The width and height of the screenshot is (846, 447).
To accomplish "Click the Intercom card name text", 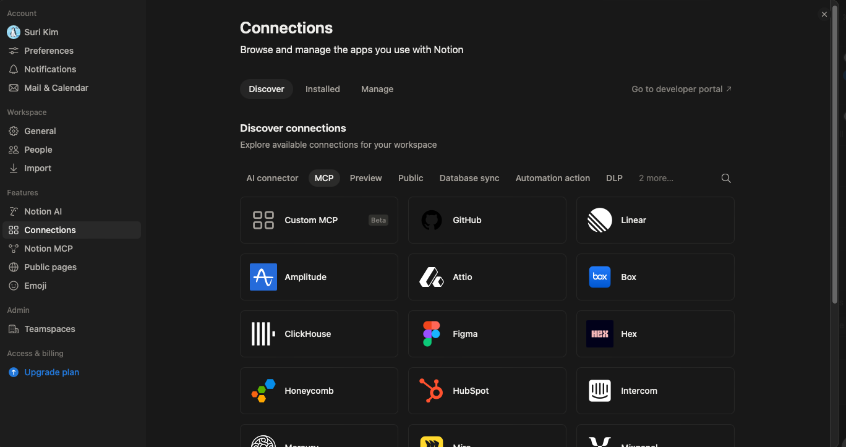I will tap(639, 391).
